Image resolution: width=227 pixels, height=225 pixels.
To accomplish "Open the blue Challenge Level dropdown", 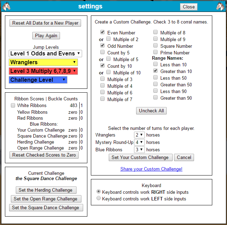I will point(38,80).
